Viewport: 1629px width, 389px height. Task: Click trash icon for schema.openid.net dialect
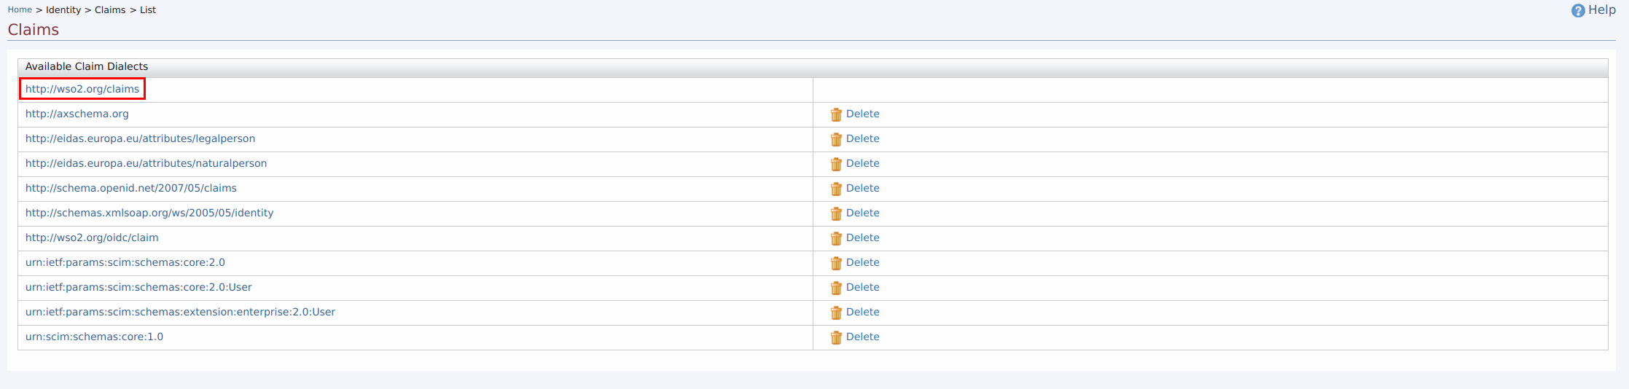pyautogui.click(x=836, y=189)
